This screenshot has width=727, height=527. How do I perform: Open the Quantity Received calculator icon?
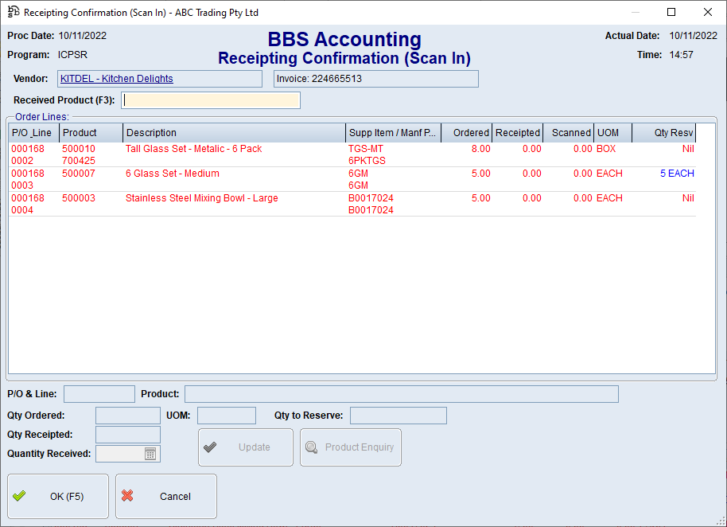coord(150,454)
